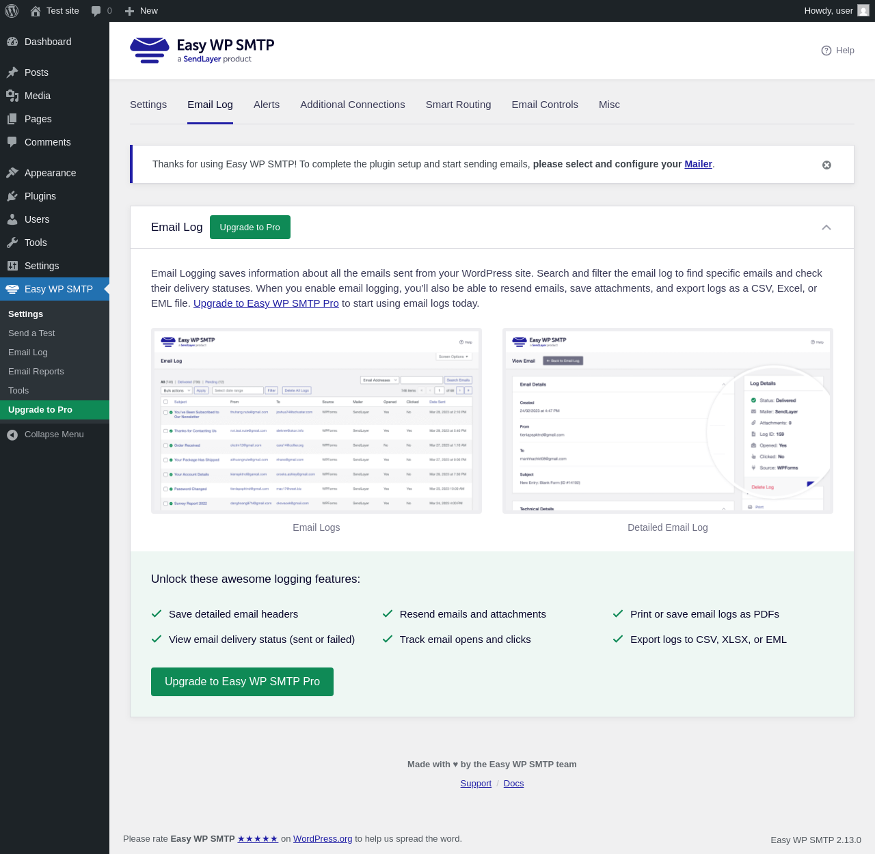Click the Test site name in admin bar
The height and width of the screenshot is (854, 875).
pyautogui.click(x=63, y=11)
